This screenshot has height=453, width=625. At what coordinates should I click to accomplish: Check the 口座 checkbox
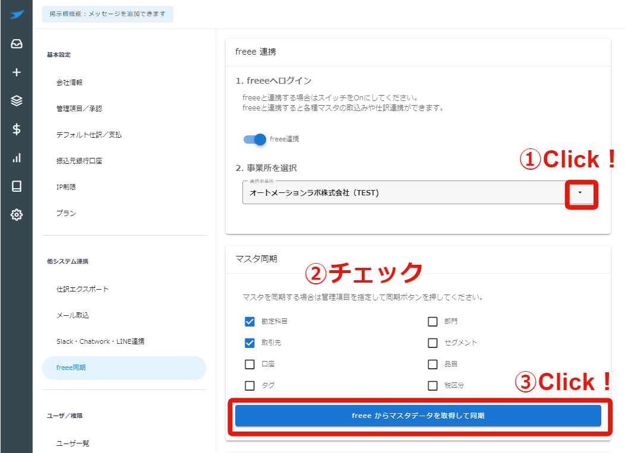[250, 364]
